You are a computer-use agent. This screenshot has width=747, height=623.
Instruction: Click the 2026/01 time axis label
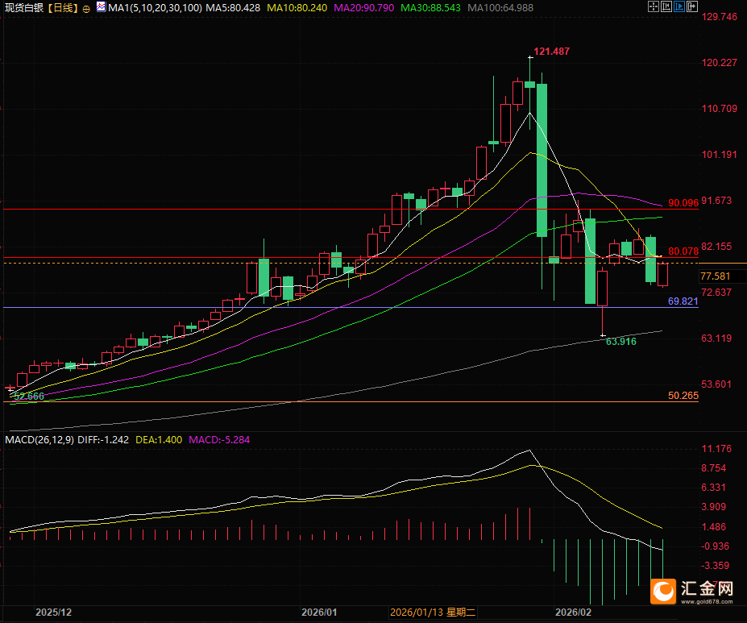tap(319, 612)
